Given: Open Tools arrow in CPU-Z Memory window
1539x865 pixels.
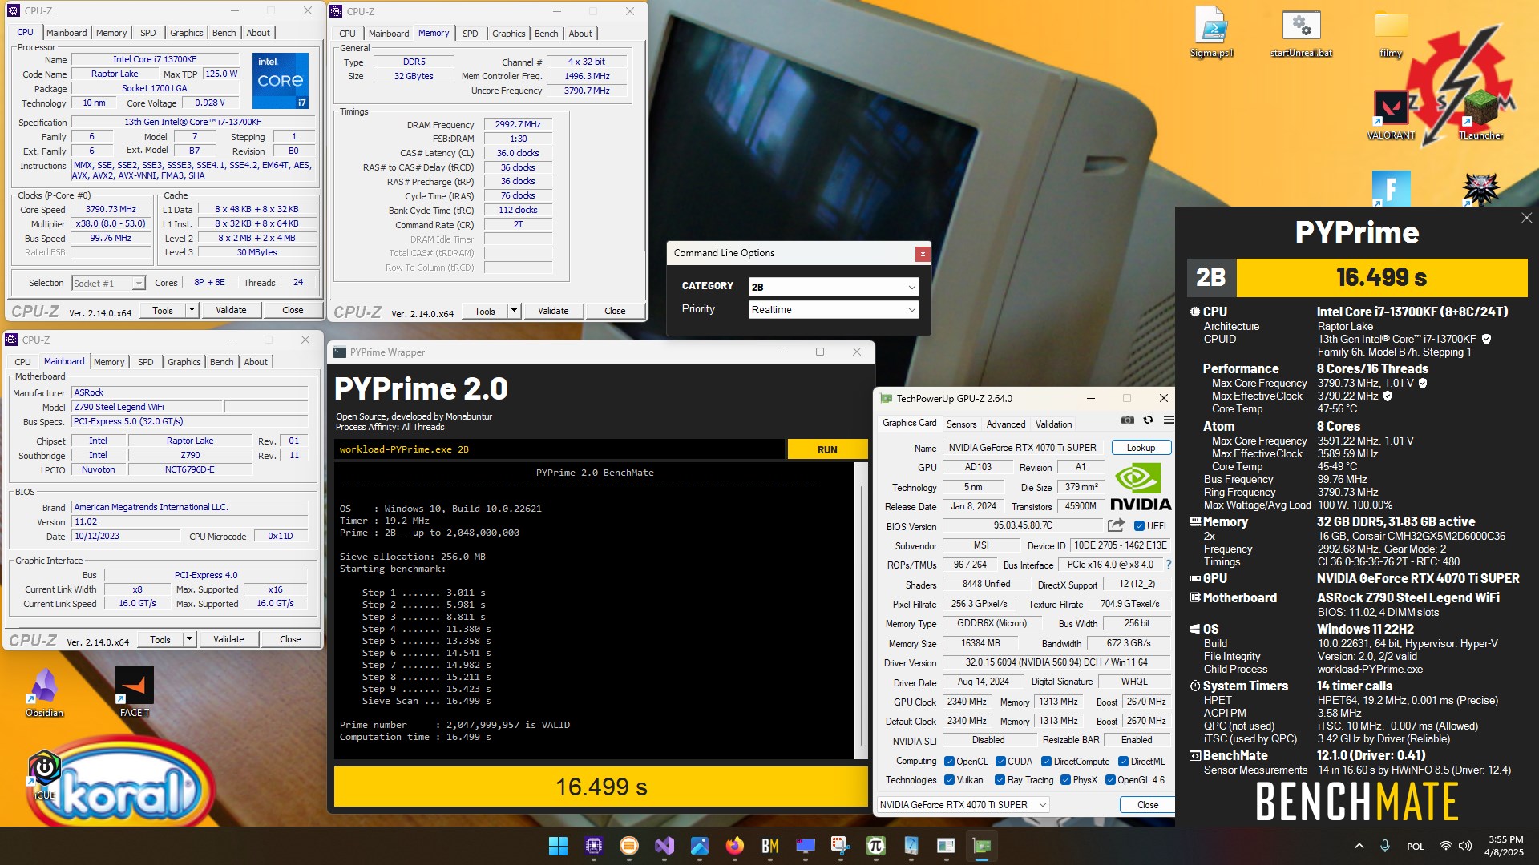Looking at the screenshot, I should 515,311.
